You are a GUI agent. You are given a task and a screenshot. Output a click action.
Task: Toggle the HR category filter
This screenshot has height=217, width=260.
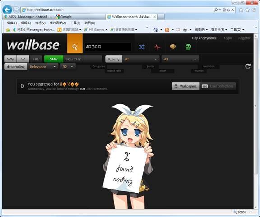click(x=36, y=59)
